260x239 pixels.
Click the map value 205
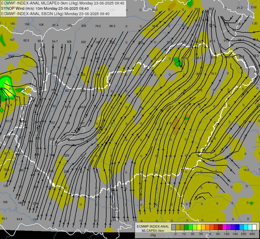coord(84,26)
